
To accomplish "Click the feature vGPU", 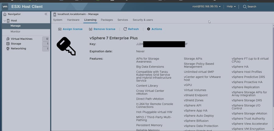I will 188,85.
